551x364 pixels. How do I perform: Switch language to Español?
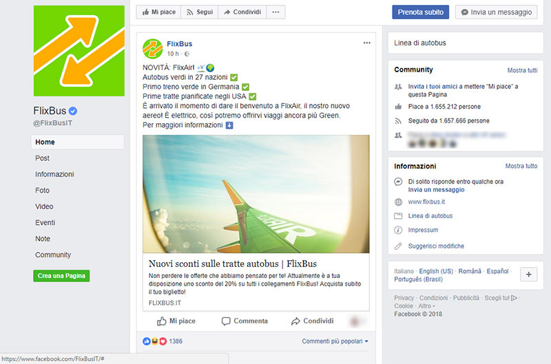coord(497,271)
